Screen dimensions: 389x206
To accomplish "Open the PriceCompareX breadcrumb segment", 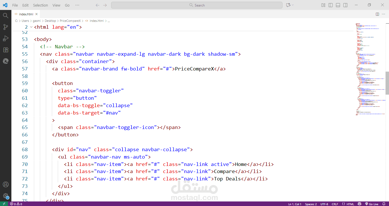I will [70, 21].
